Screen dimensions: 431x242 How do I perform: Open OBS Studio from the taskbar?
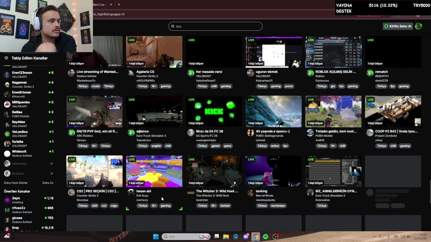tap(275, 237)
